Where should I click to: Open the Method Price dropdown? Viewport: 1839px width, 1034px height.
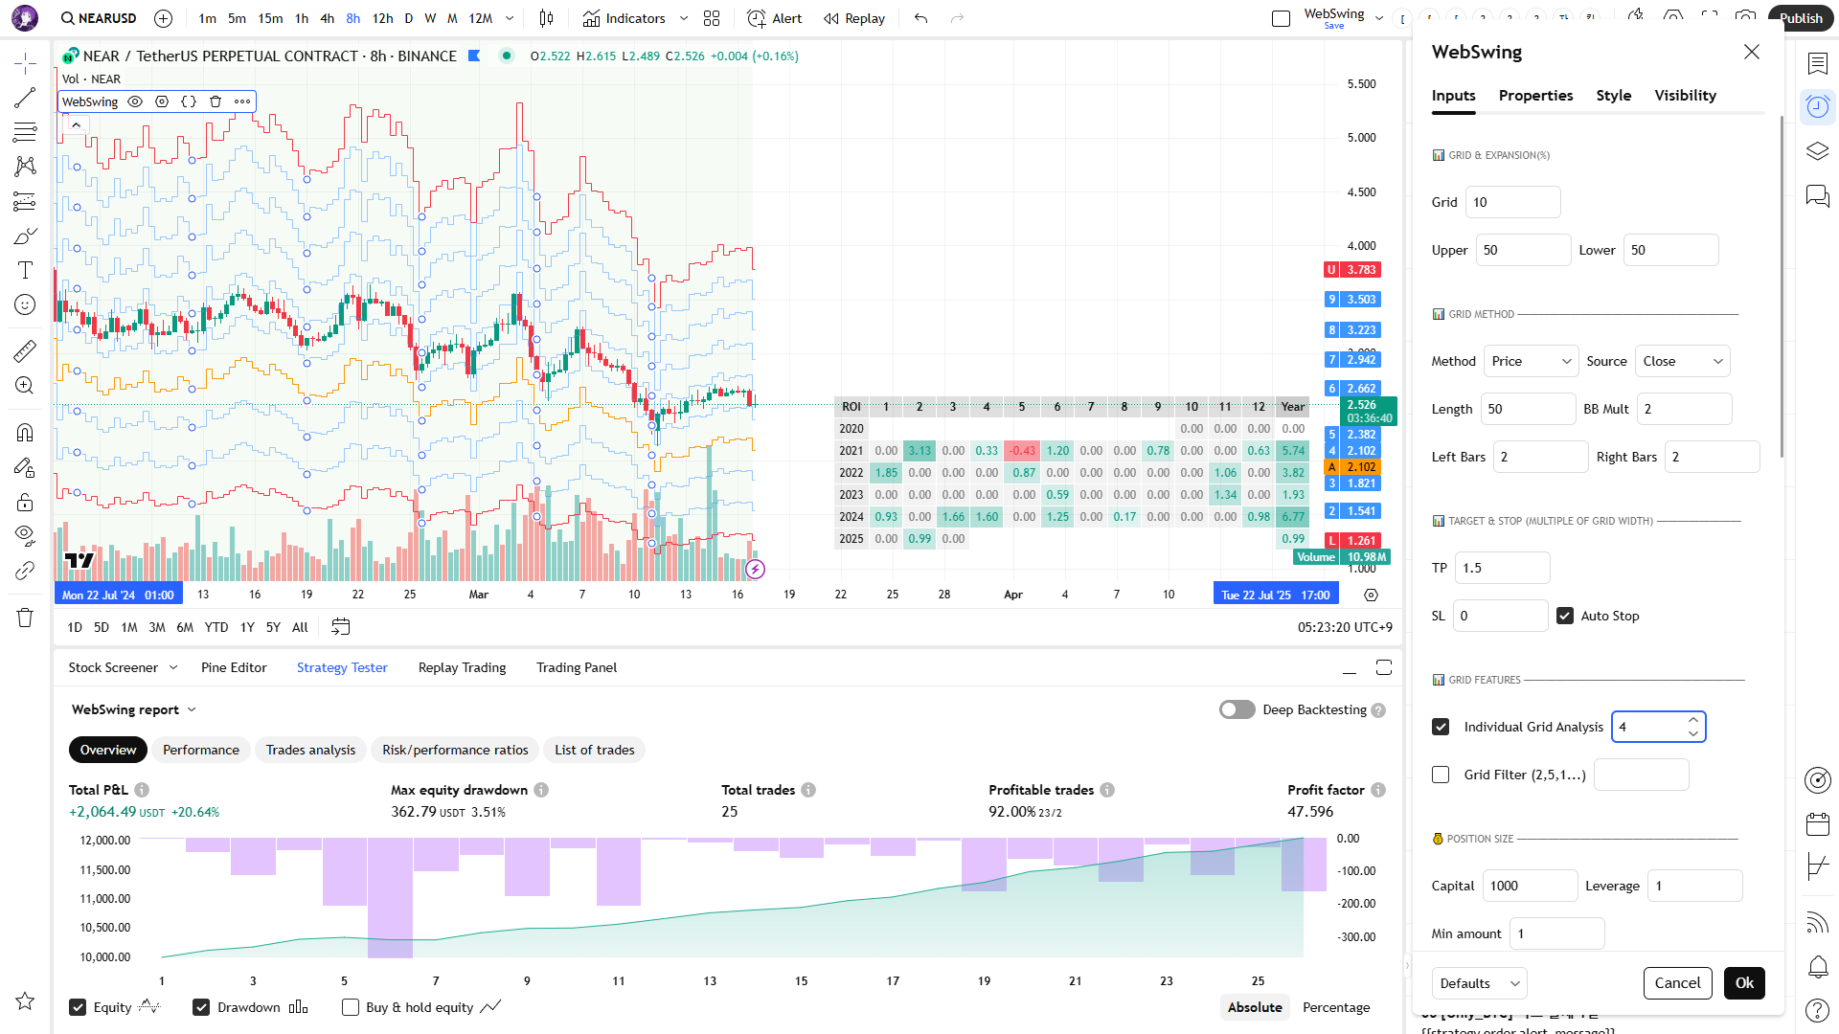[x=1531, y=361]
